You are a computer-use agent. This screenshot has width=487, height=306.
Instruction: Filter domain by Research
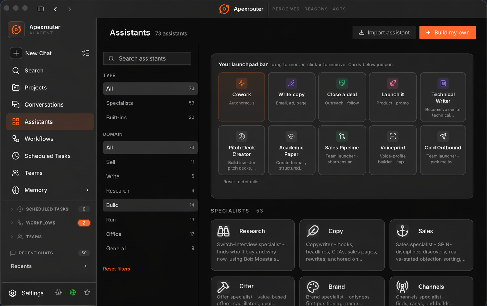(150, 191)
